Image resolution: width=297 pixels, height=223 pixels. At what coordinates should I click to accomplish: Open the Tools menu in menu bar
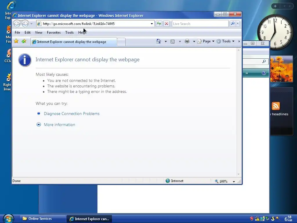pyautogui.click(x=69, y=33)
